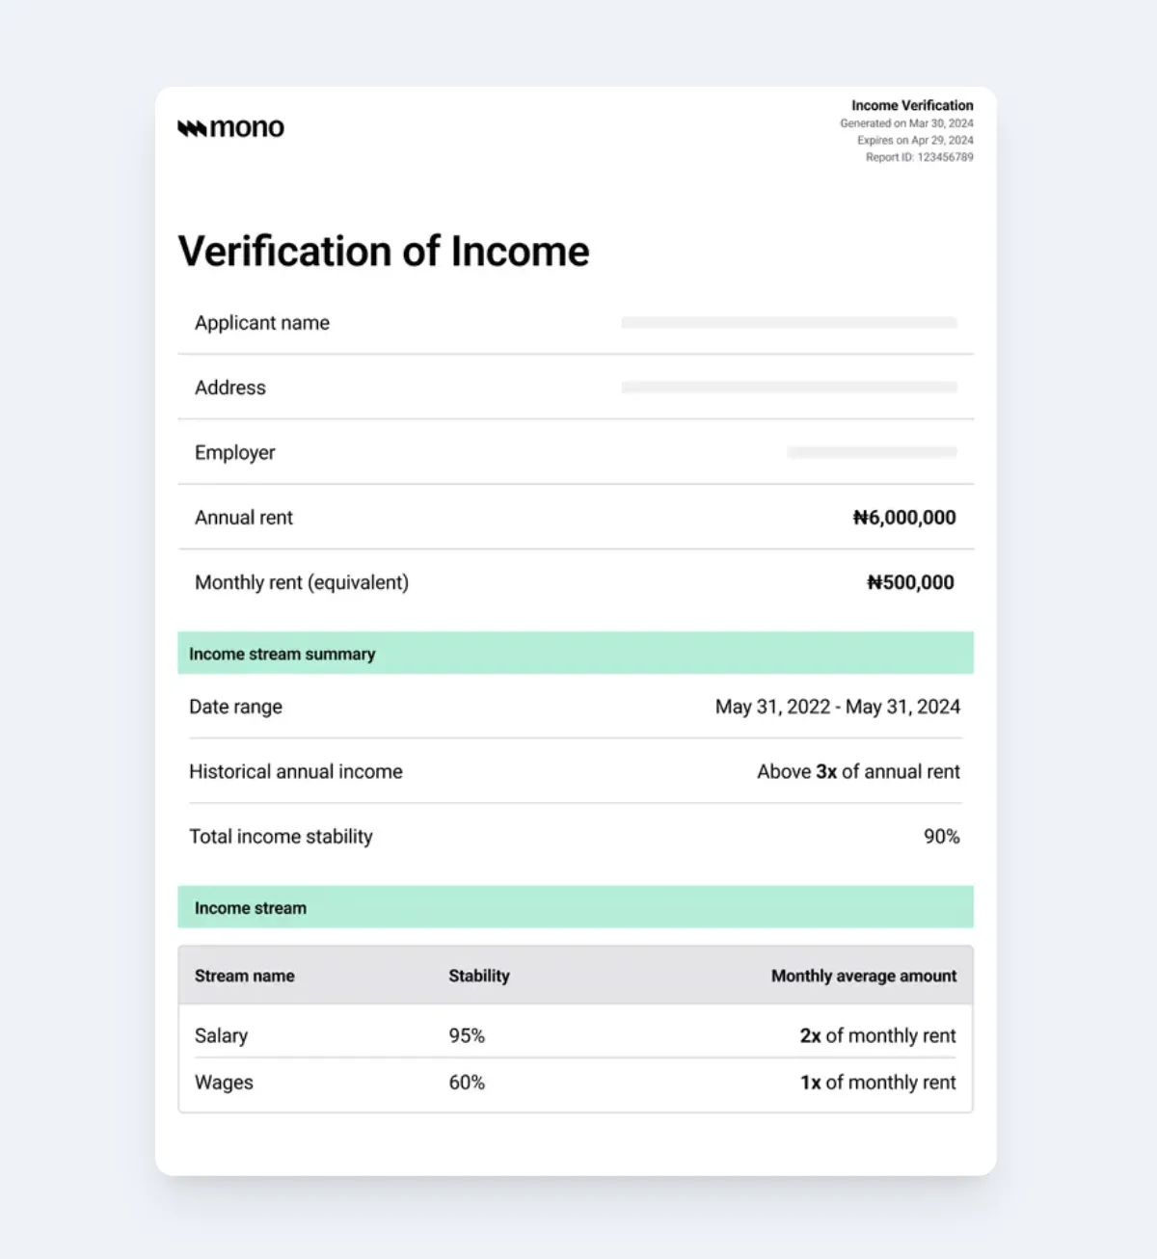Click the redacted Applicant name field
This screenshot has height=1259, width=1157.
789,323
